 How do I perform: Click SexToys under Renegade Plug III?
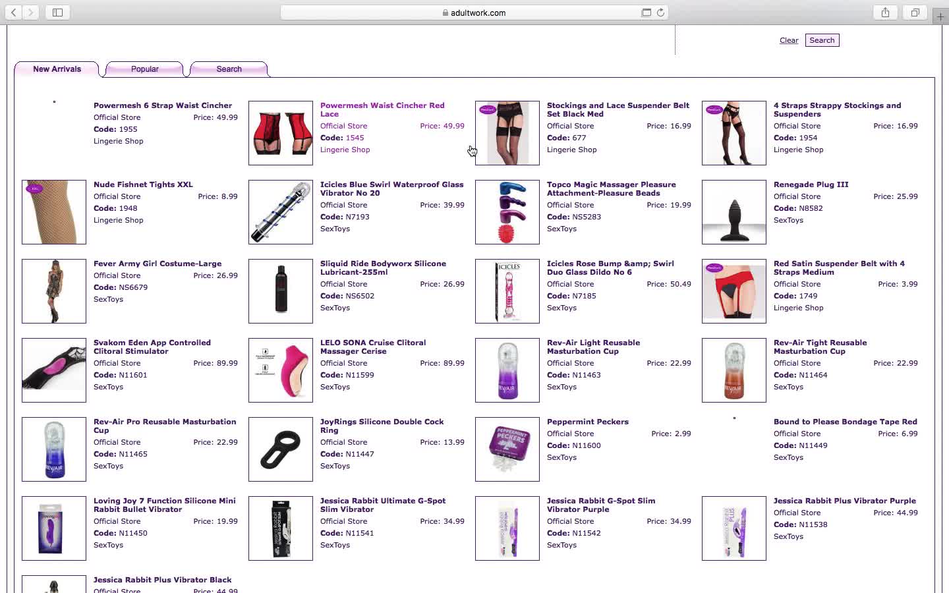788,220
